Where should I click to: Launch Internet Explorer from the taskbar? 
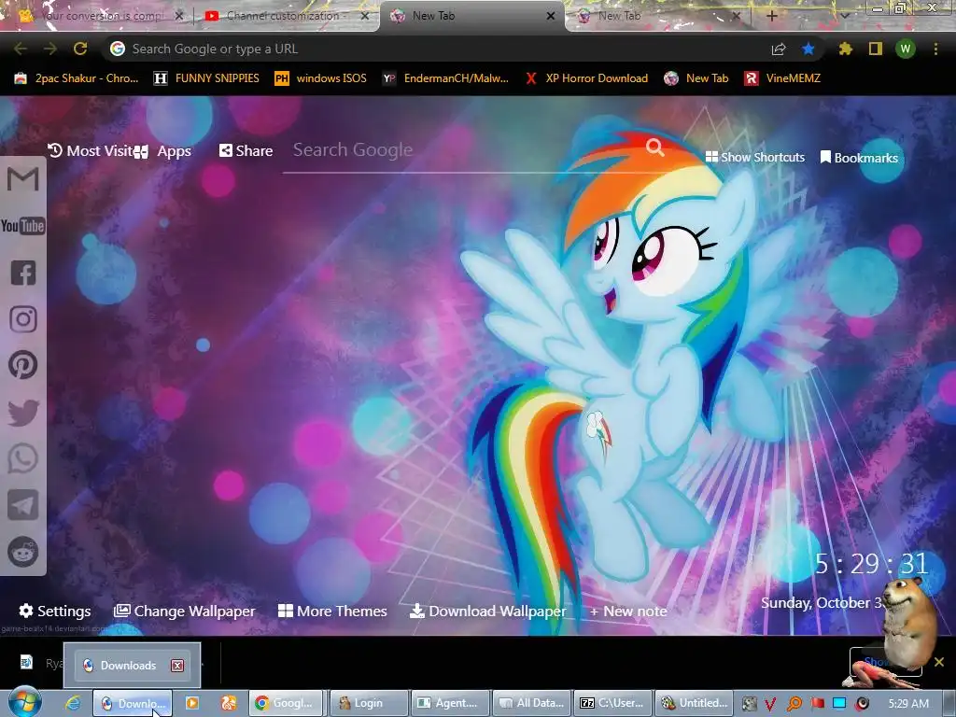coord(73,703)
